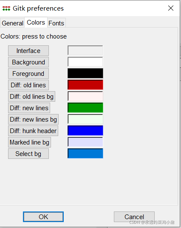The height and width of the screenshot is (228, 181).
Task: Click the black Foreground color swatch
Action: 85,73
